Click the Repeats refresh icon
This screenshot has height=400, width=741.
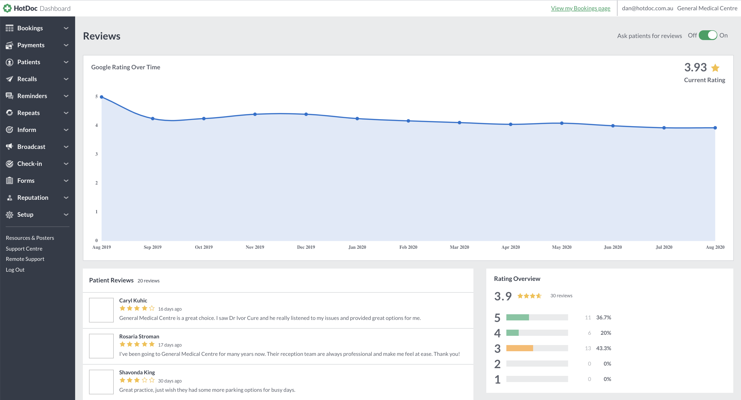(10, 113)
